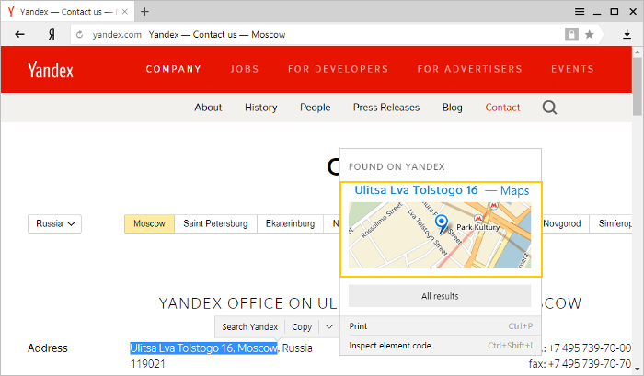Screen dimensions: 644x376
Task: Click the map thumbnail preview
Action: [x=440, y=235]
